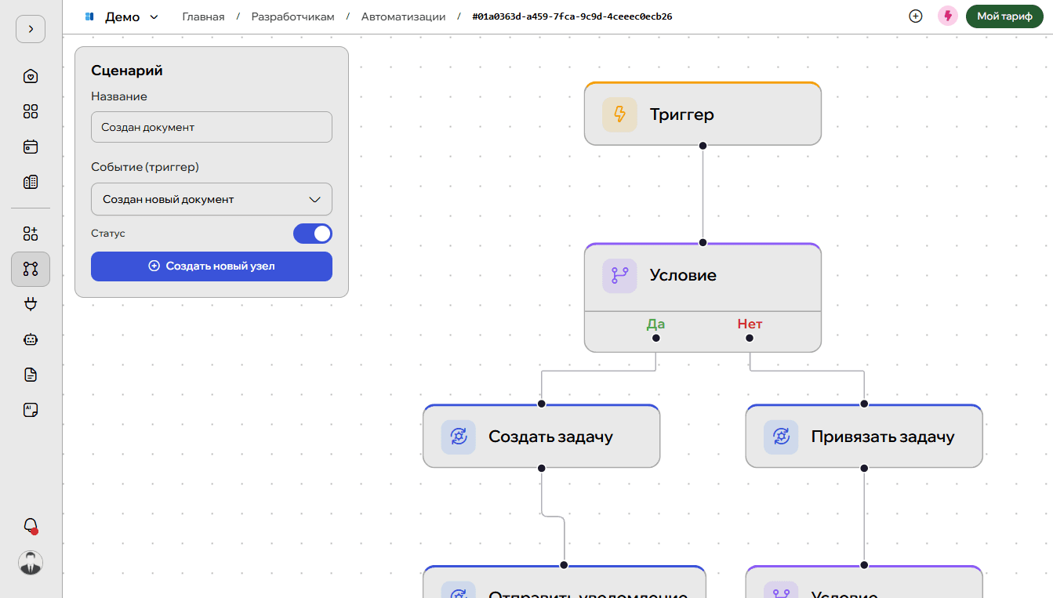Open the Демо workspace dropdown
This screenshot has width=1053, height=598.
[x=122, y=16]
